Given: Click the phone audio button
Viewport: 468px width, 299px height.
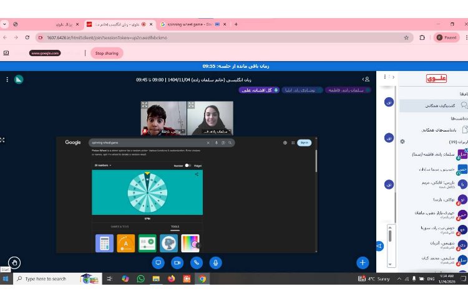Looking at the screenshot, I should click(197, 262).
